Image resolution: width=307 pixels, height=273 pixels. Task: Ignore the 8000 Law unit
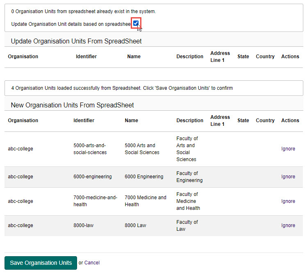288,225
